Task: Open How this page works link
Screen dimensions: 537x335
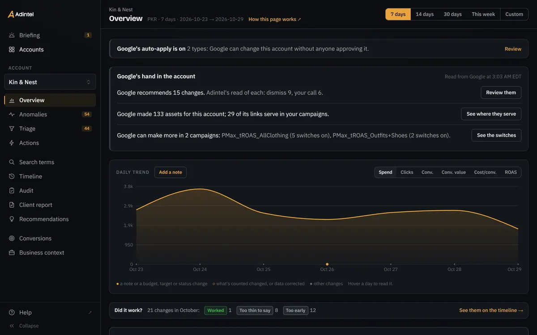Action: 275,20
